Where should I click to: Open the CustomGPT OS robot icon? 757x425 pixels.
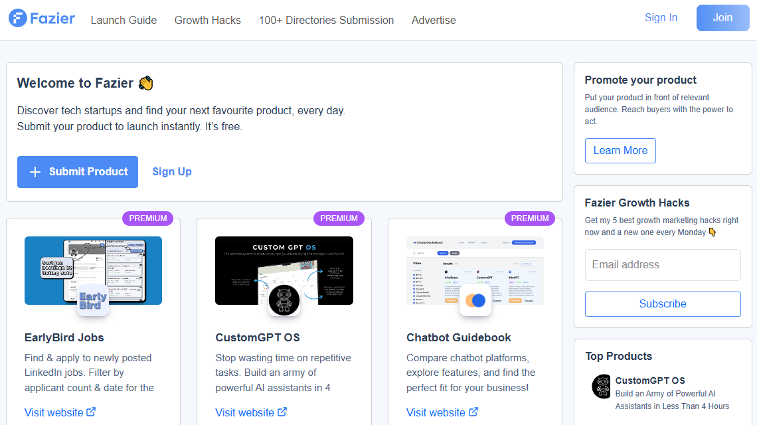click(x=284, y=300)
